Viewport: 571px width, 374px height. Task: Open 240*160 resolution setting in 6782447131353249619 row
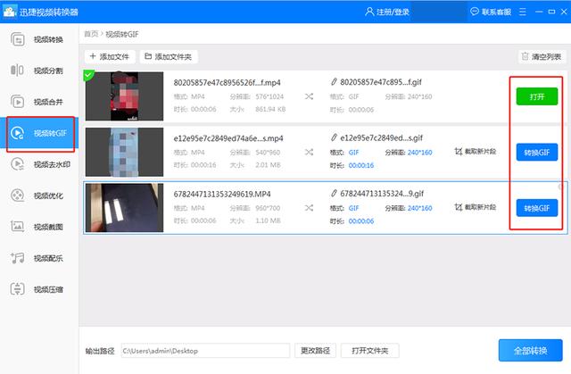pos(419,208)
